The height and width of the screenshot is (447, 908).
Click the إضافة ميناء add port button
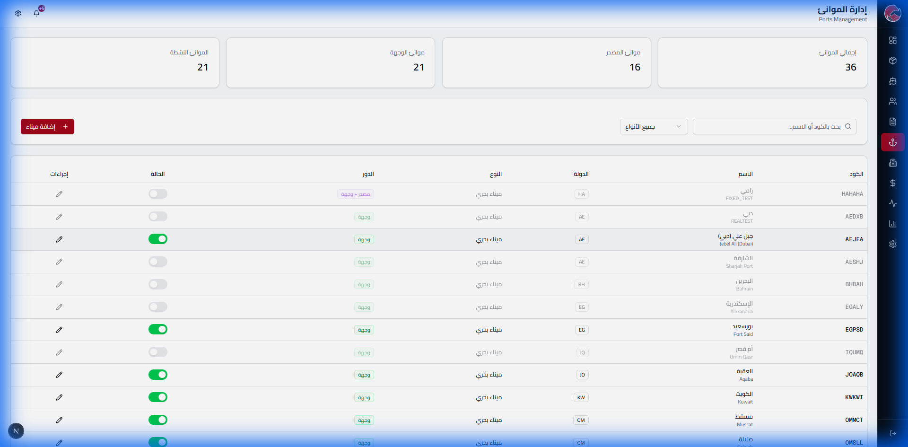47,127
